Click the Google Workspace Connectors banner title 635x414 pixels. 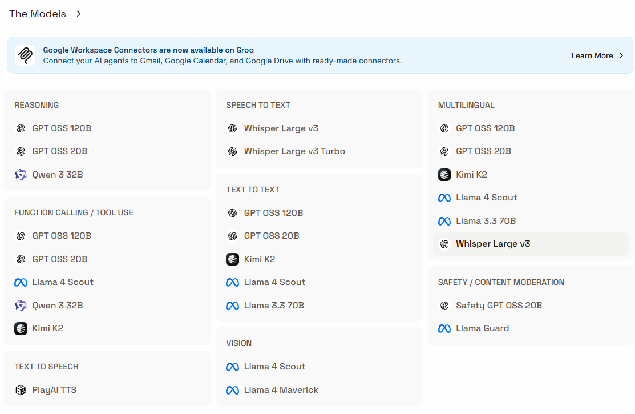148,50
